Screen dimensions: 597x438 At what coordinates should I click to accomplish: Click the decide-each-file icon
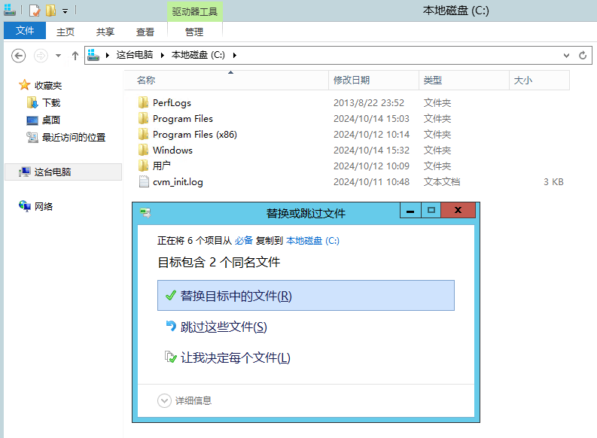[x=171, y=357]
